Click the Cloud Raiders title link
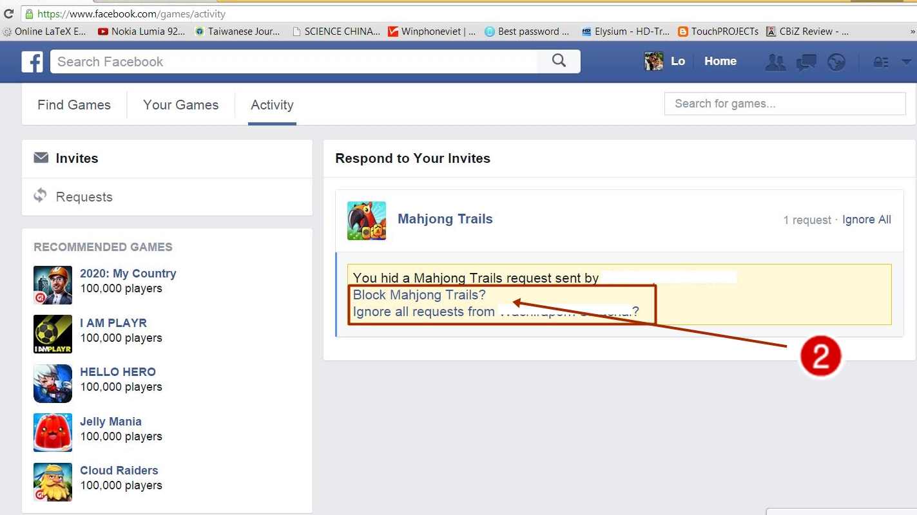The height and width of the screenshot is (515, 917). [x=119, y=471]
